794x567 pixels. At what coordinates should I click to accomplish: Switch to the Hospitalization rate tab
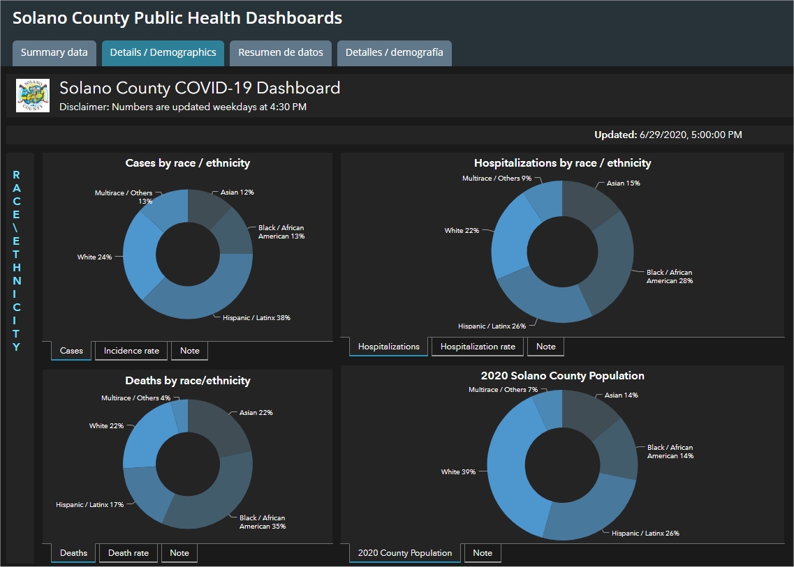(x=478, y=347)
